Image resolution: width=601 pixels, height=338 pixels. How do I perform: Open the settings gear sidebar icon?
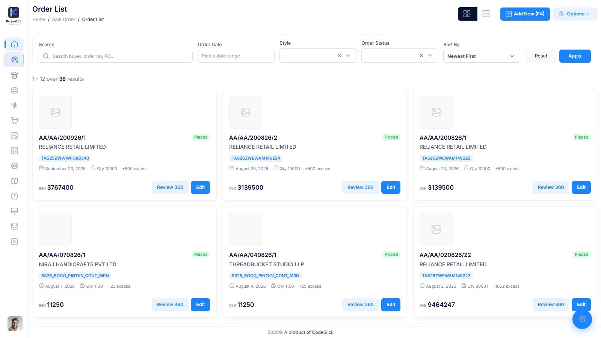click(x=14, y=166)
